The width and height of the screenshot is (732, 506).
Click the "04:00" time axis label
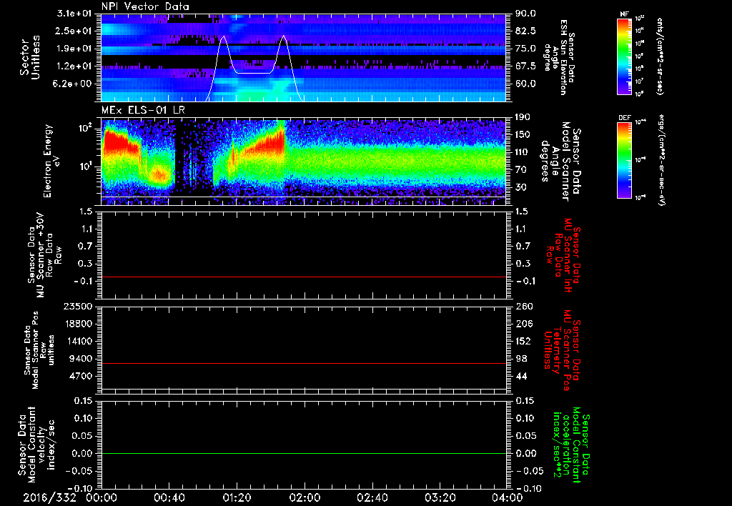coord(508,497)
